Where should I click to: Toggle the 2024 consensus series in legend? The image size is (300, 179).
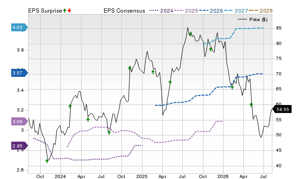167,11
